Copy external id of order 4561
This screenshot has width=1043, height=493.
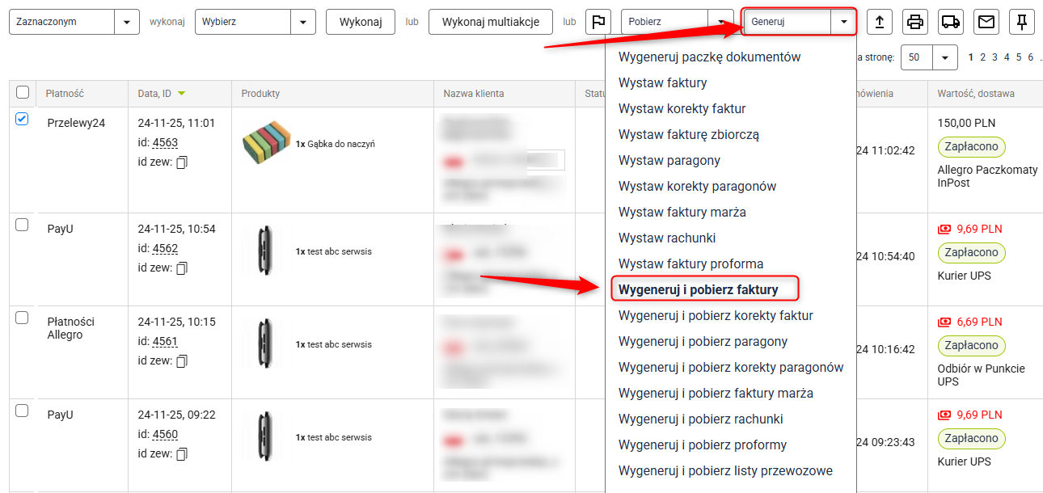pos(182,360)
